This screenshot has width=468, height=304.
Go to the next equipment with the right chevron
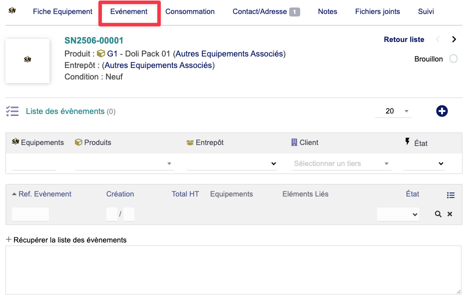[x=454, y=39]
